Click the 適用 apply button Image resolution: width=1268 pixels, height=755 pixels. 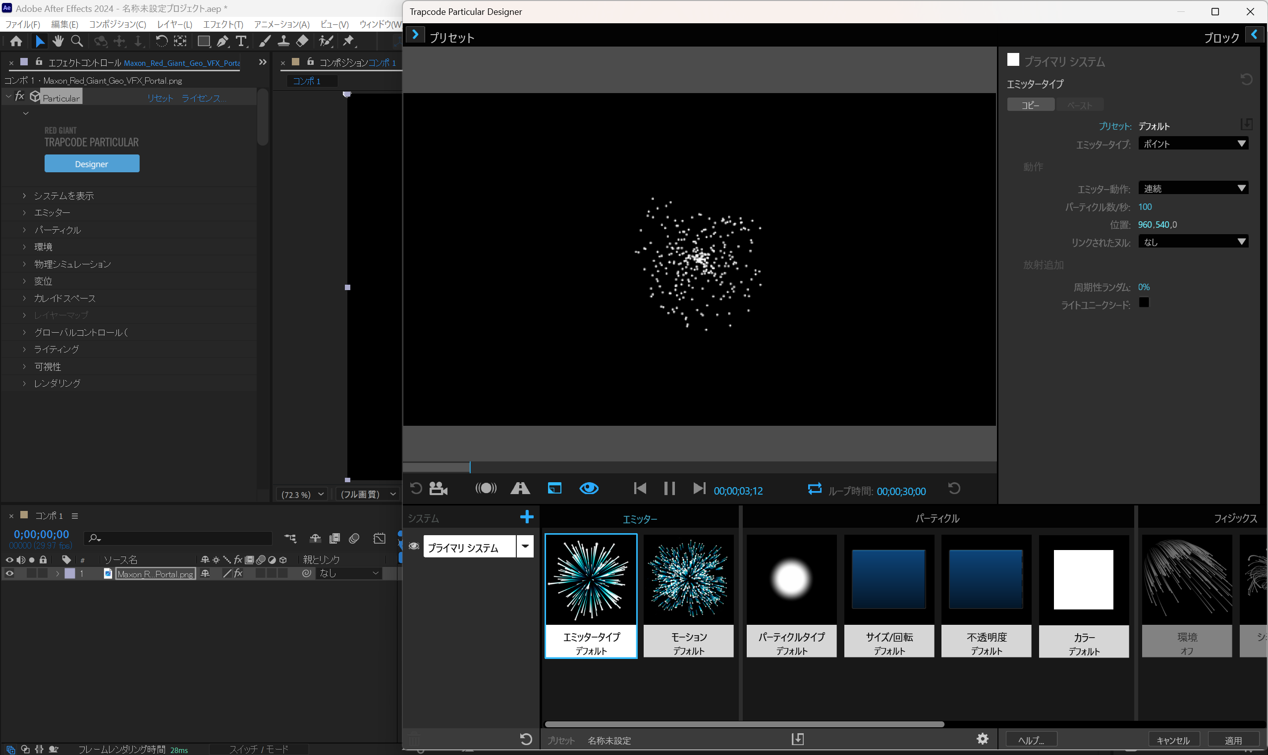[1233, 740]
